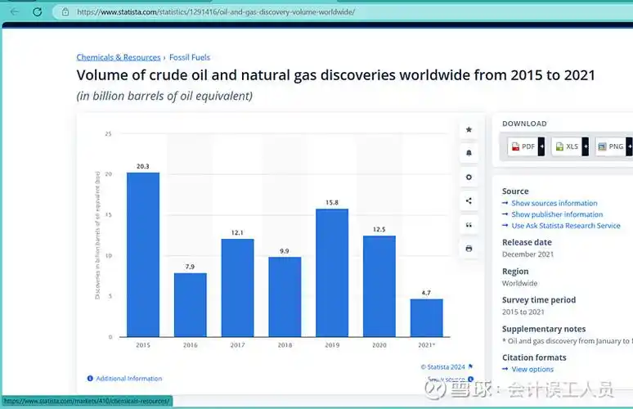Click the 2015 bar labeled 20.3
The height and width of the screenshot is (409, 633).
[143, 254]
